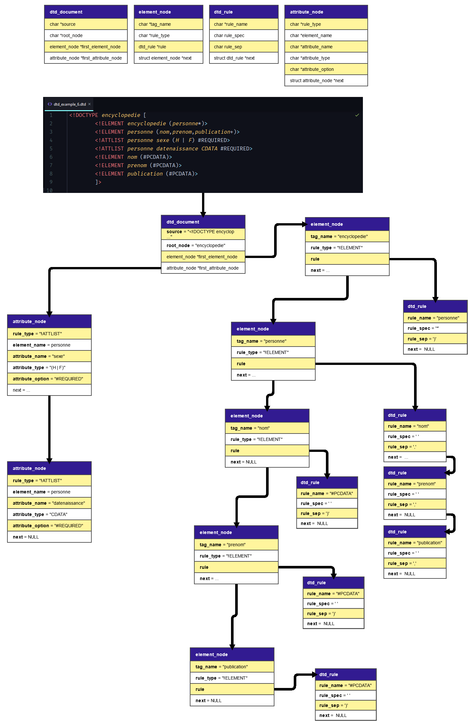471x725 pixels.
Task: Select line number 5 in the editor gutter
Action: tap(51, 148)
